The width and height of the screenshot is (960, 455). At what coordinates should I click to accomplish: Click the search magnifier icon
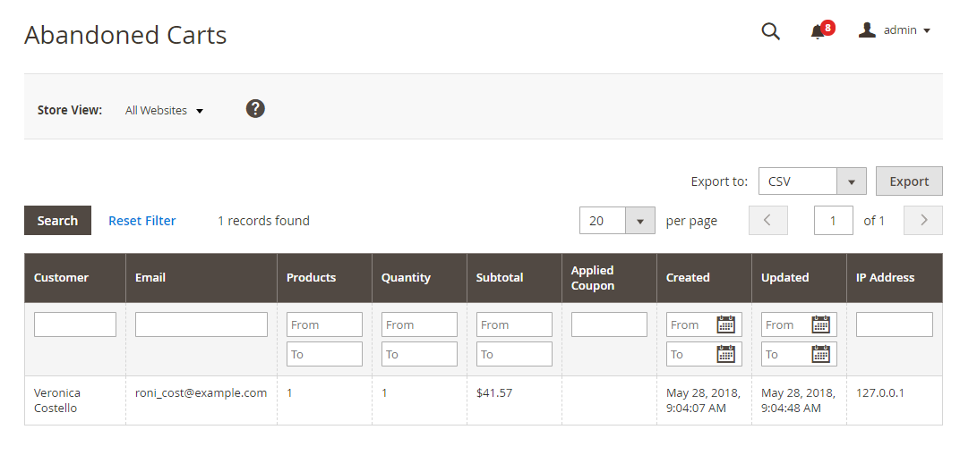[x=770, y=31]
